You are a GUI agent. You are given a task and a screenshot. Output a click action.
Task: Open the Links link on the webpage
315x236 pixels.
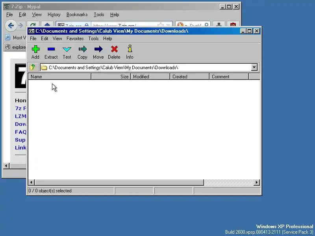coord(20,148)
